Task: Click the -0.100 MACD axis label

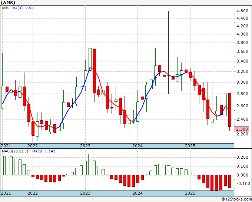Action: coord(242,184)
